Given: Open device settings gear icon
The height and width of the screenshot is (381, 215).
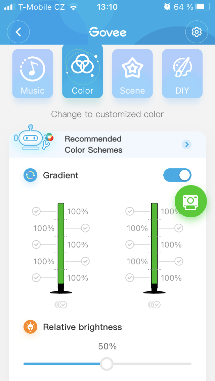Looking at the screenshot, I should [197, 32].
